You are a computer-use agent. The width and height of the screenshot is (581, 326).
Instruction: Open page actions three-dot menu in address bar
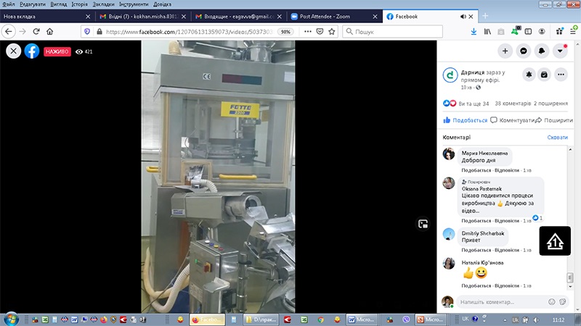click(x=307, y=31)
